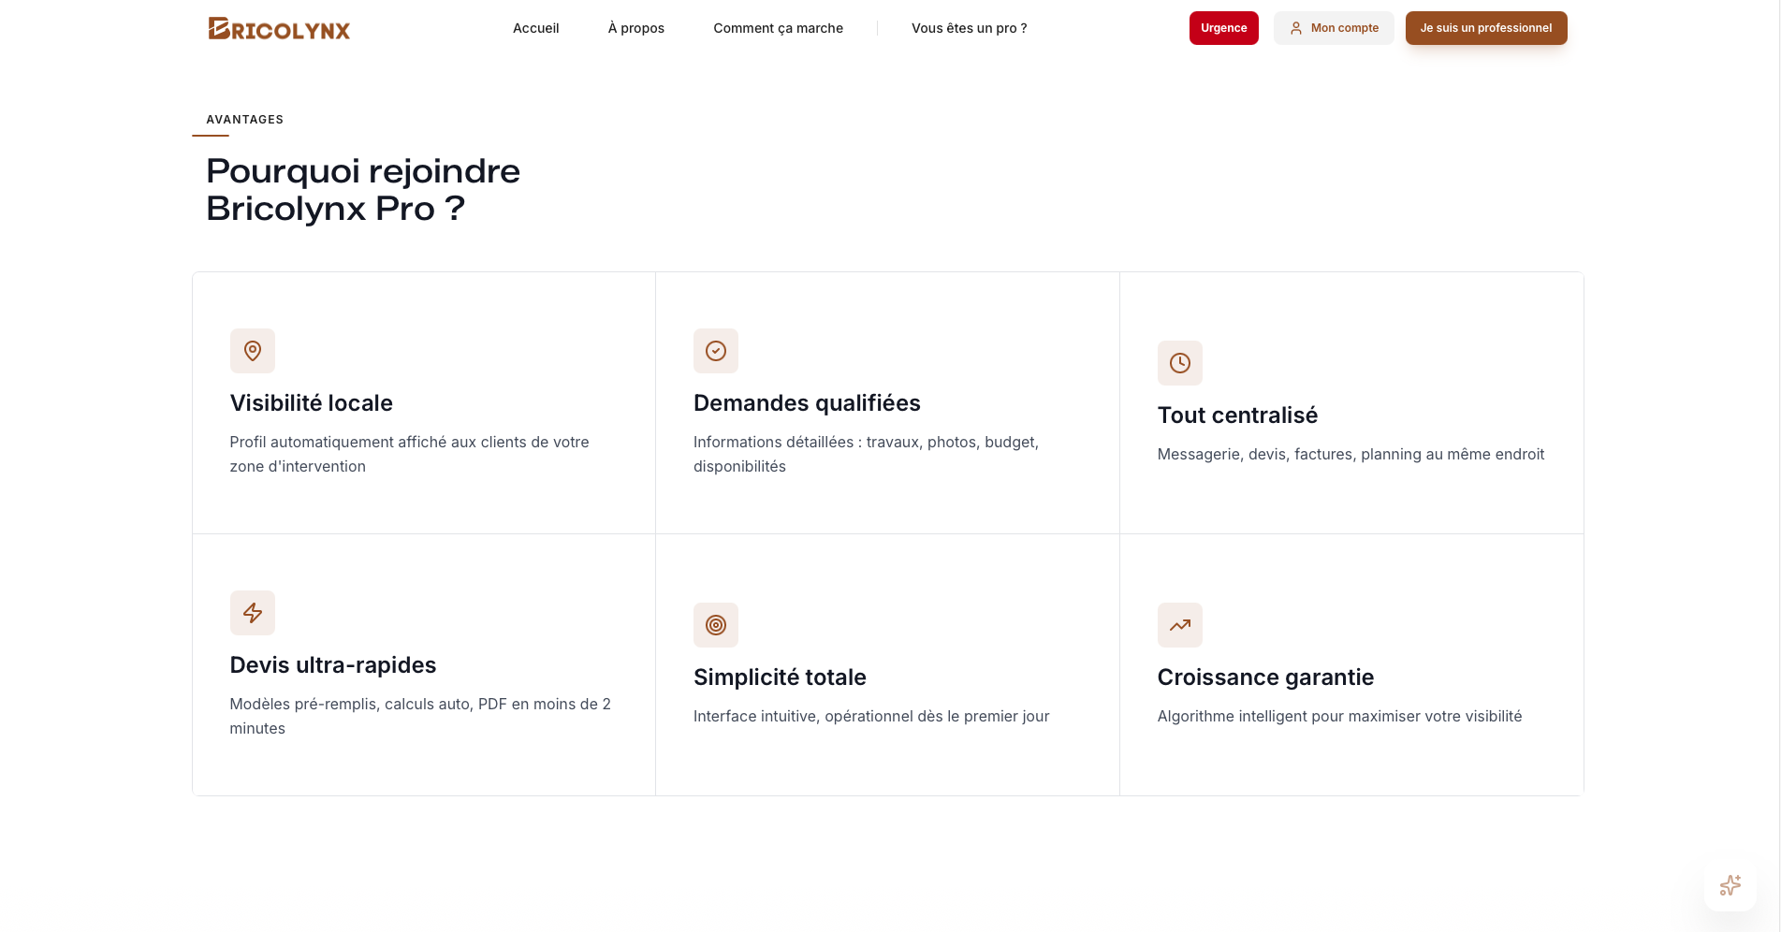Click the check-circle icon above Demandes qualifiées
Screen dimensions: 1781x932
click(x=716, y=351)
